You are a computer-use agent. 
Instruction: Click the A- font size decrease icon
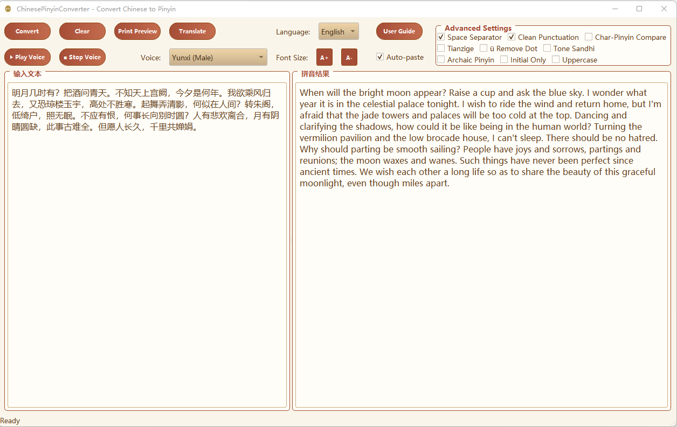[349, 57]
